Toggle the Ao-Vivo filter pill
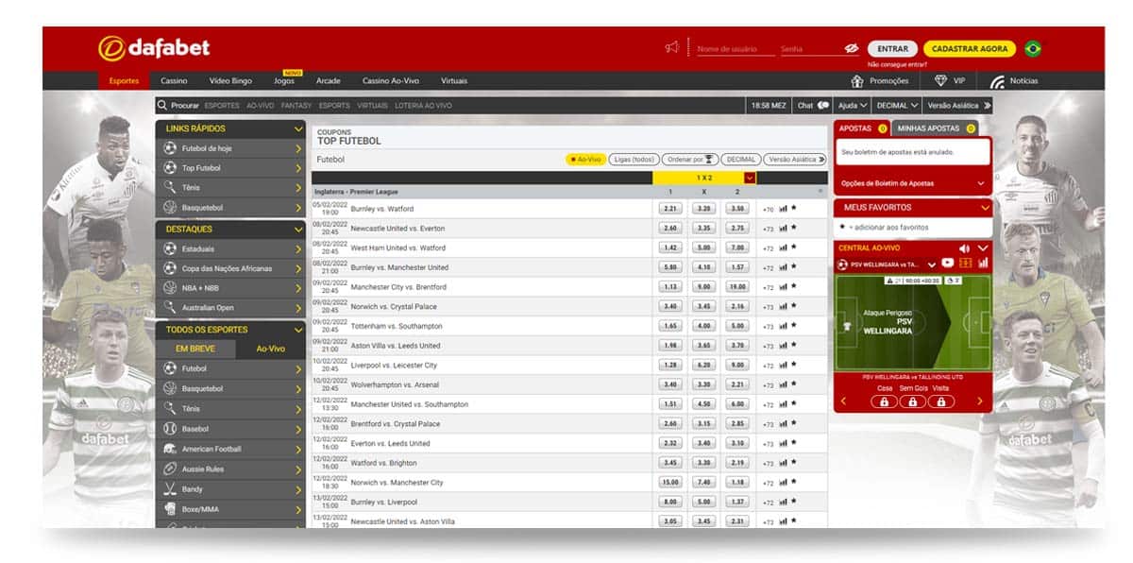1133x563 pixels. coord(586,160)
